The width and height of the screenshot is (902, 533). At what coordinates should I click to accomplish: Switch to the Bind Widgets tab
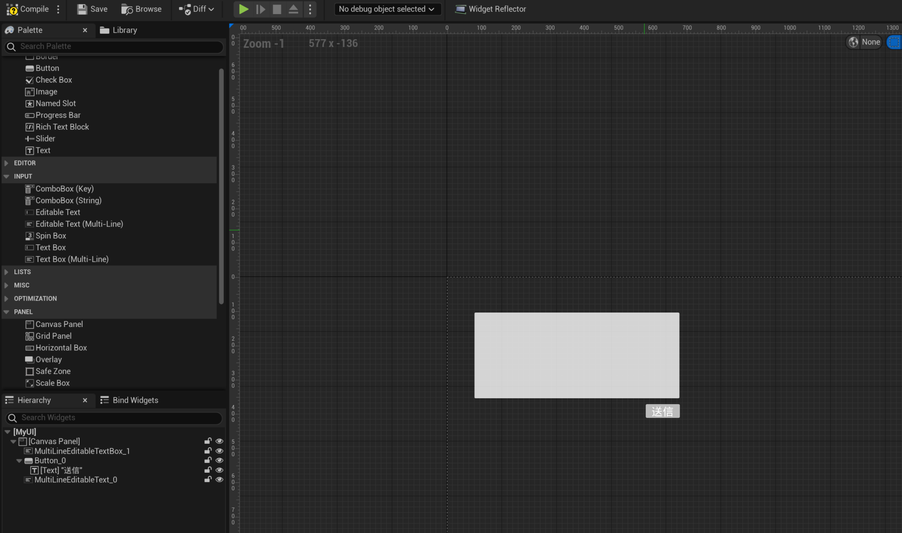pos(129,400)
